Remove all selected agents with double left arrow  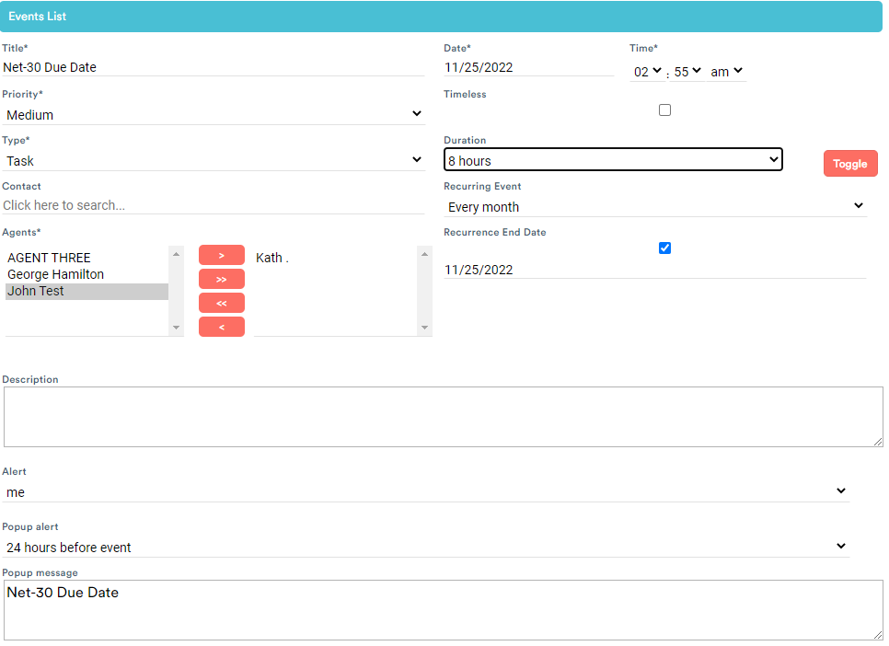(221, 302)
